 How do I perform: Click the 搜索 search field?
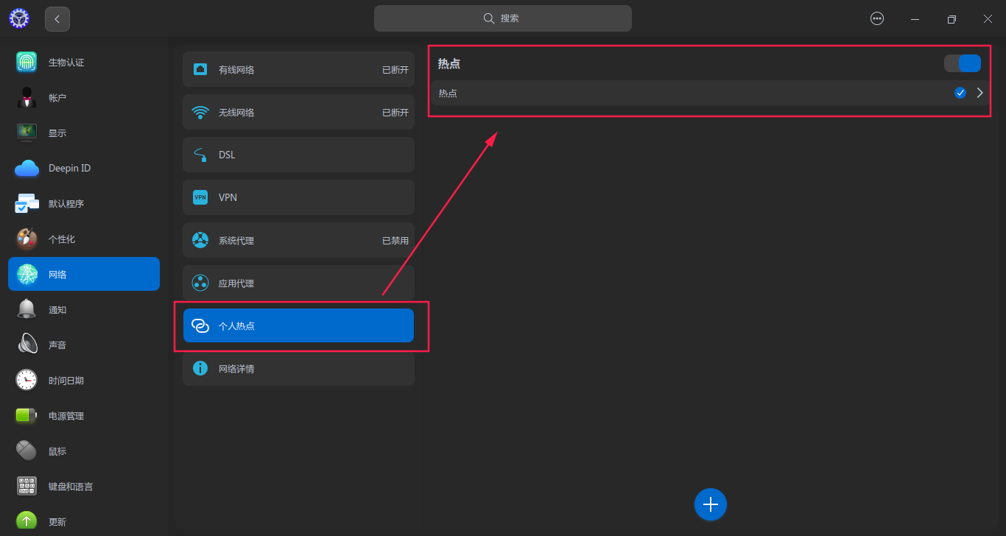click(503, 18)
